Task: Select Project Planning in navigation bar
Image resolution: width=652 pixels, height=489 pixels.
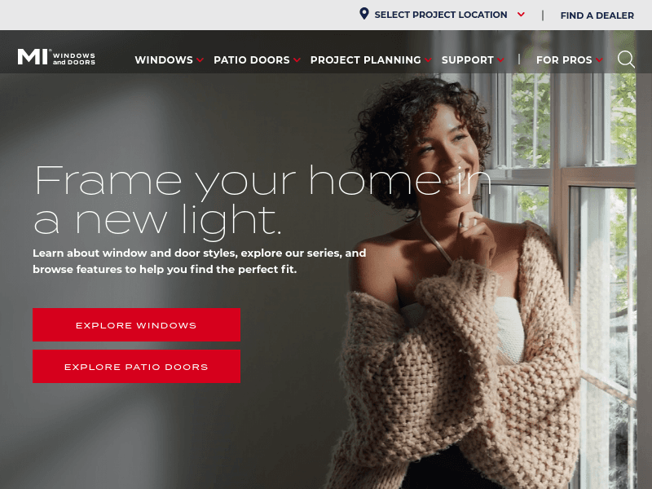Action: point(365,59)
